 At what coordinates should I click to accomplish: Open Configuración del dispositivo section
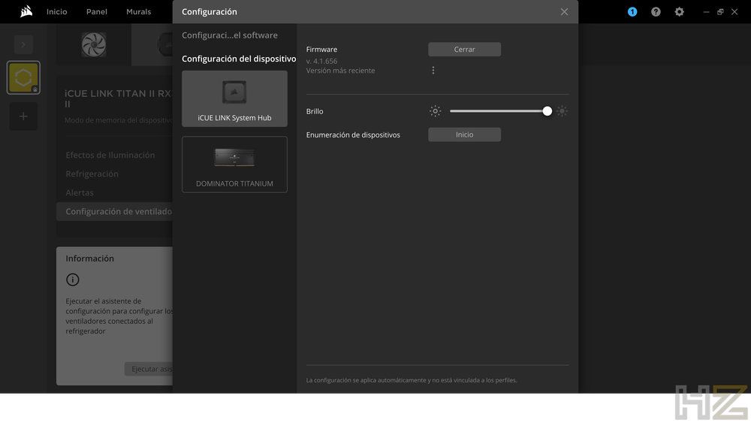[x=239, y=59]
